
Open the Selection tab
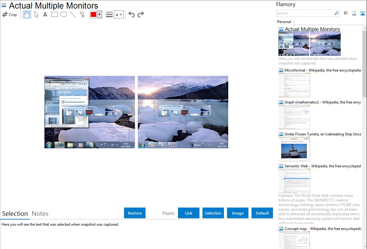(x=15, y=214)
